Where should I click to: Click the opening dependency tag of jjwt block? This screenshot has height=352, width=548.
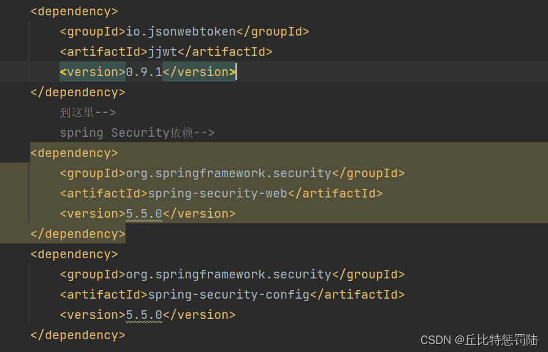(74, 12)
